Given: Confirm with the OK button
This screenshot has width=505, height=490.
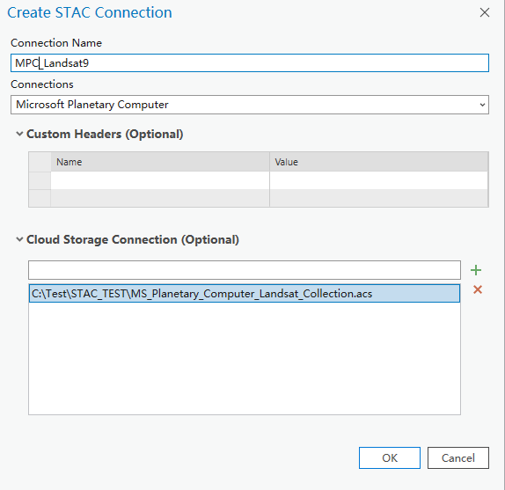Looking at the screenshot, I should point(390,457).
